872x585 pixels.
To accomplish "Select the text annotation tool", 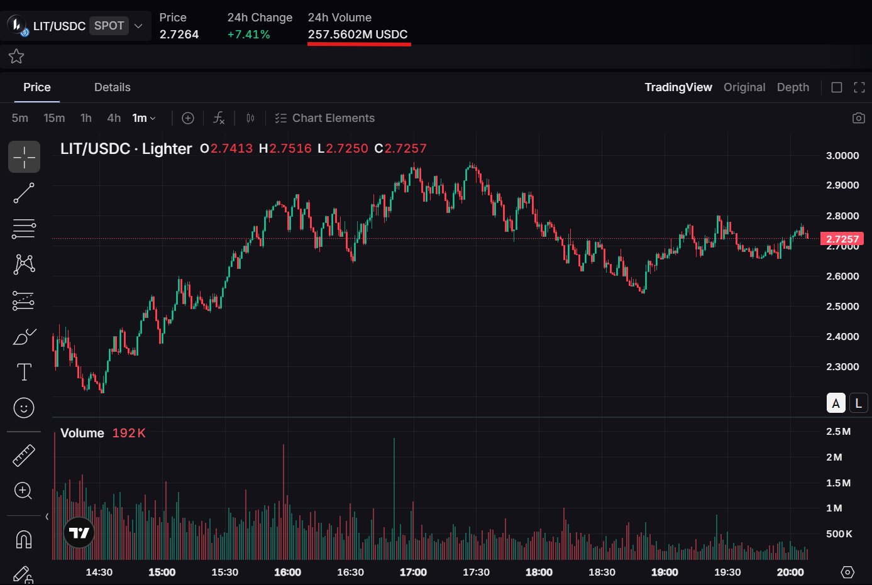I will click(24, 372).
